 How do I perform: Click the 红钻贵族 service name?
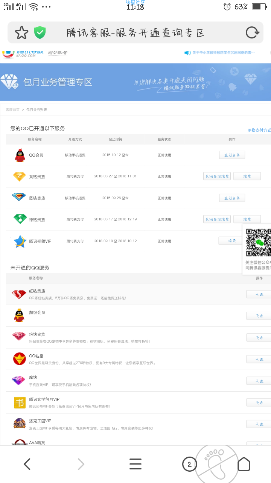[x=37, y=291]
